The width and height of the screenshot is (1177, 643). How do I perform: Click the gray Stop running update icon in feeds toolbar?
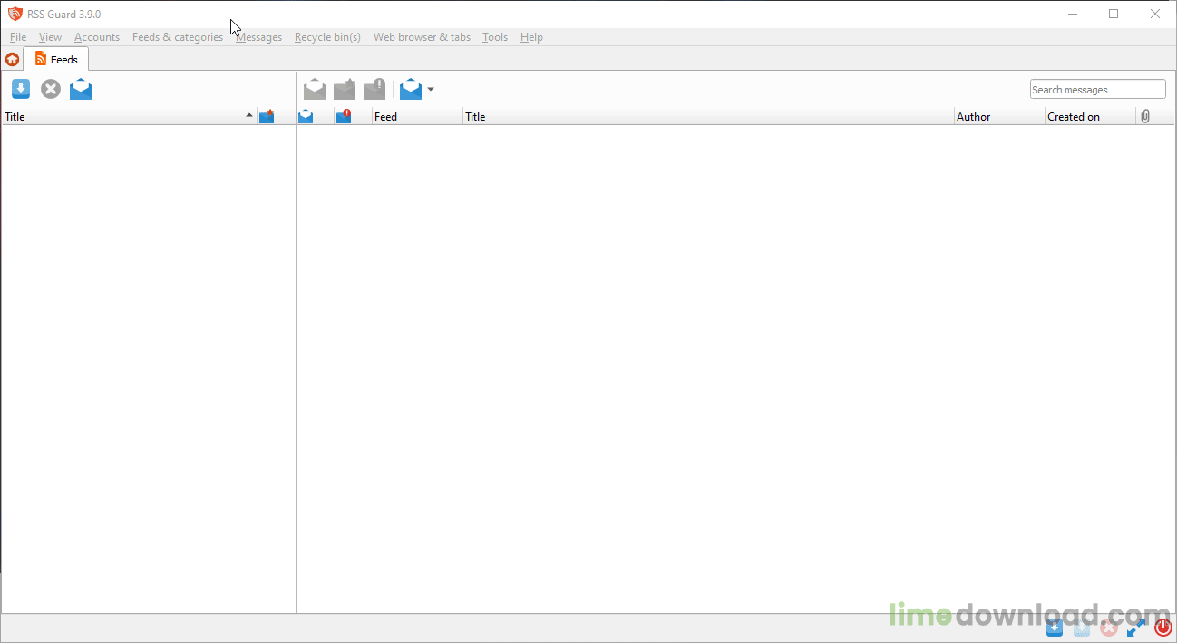(x=51, y=89)
